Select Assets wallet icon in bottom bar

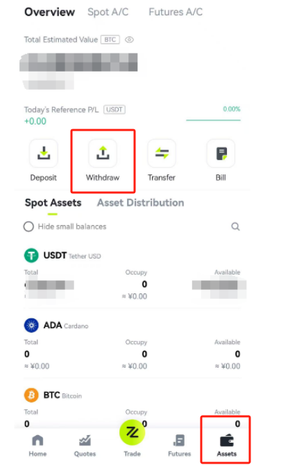pyautogui.click(x=227, y=441)
